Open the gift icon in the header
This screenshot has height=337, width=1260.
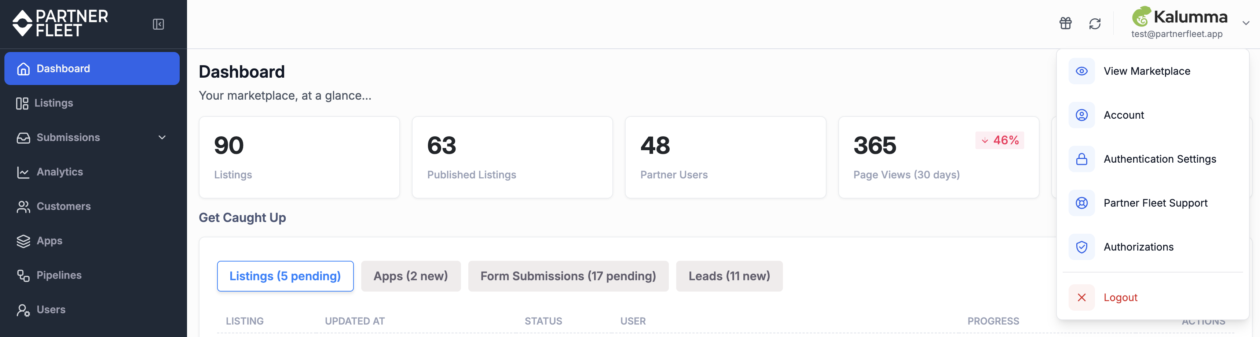point(1065,23)
